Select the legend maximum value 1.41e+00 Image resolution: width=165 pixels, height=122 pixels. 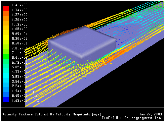tap(20, 5)
